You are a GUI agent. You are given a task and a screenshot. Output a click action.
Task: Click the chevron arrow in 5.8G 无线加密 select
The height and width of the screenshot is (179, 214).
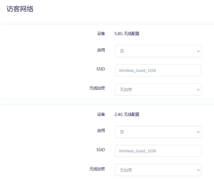click(198, 90)
